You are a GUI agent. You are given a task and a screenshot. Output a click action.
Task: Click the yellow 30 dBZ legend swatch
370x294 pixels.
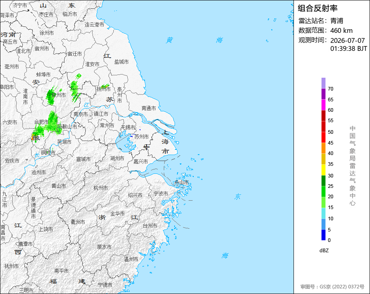pyautogui.click(x=324, y=170)
